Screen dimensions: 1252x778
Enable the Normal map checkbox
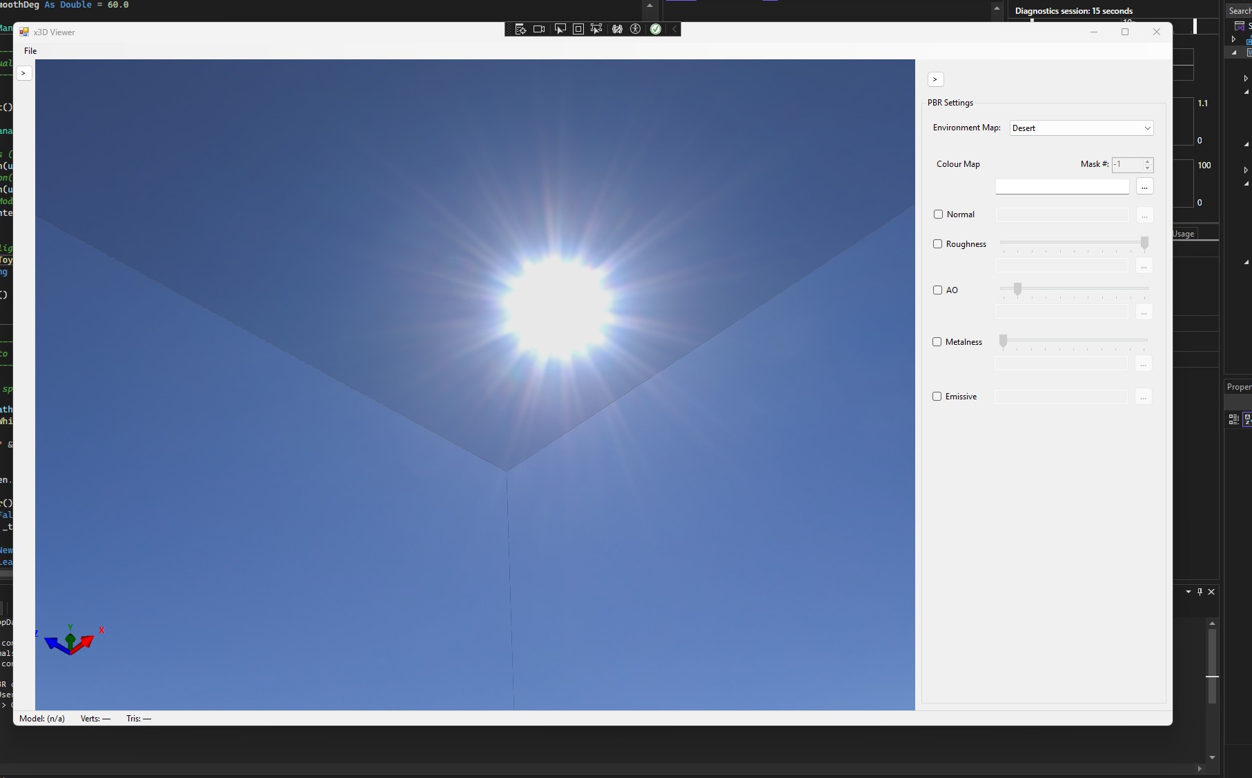click(938, 215)
